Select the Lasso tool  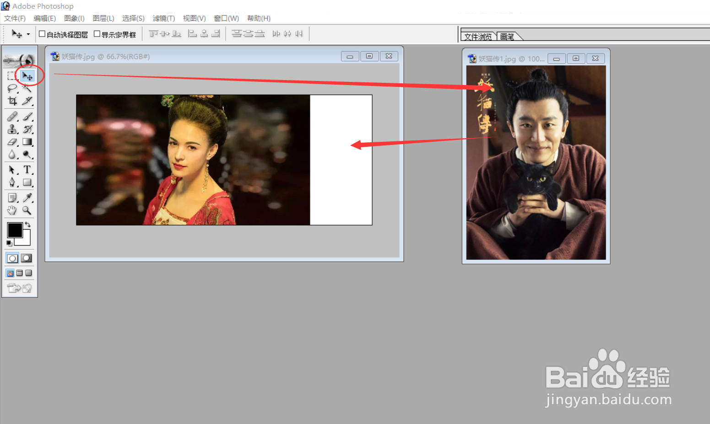pyautogui.click(x=12, y=88)
